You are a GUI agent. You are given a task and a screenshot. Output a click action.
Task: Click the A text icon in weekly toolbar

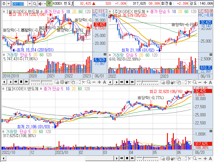(x=210, y=82)
